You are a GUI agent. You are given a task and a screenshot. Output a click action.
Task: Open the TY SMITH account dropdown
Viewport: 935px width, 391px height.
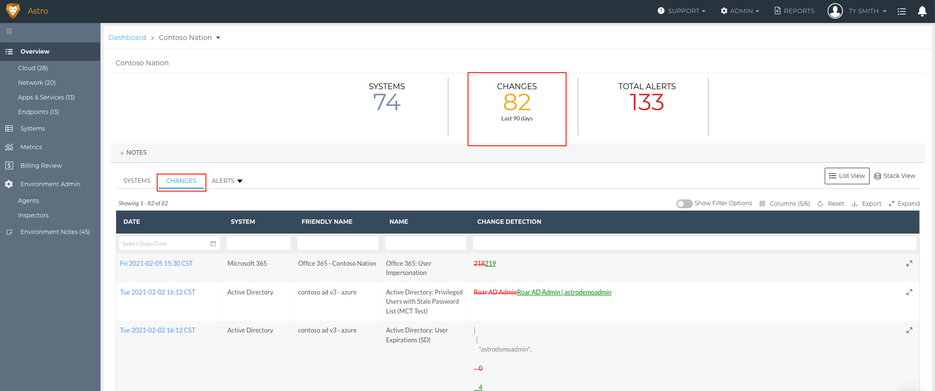click(867, 11)
